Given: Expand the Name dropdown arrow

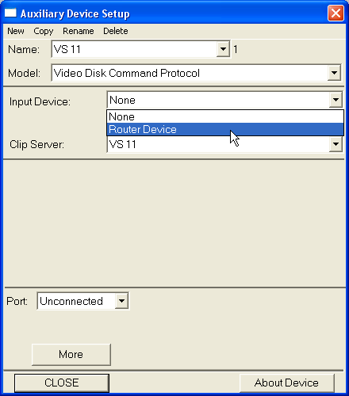Looking at the screenshot, I should point(223,49).
